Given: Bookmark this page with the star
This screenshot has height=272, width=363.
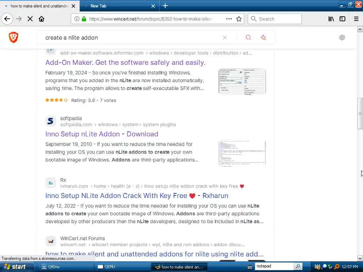Looking at the screenshot, I should (x=239, y=19).
